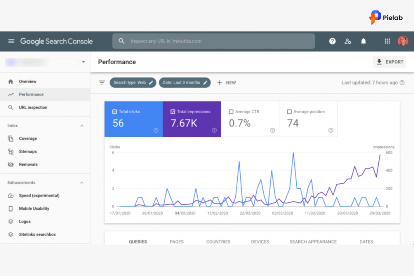This screenshot has height=276, width=414.
Task: Switch to the COUNTRIES tab
Action: [x=218, y=241]
